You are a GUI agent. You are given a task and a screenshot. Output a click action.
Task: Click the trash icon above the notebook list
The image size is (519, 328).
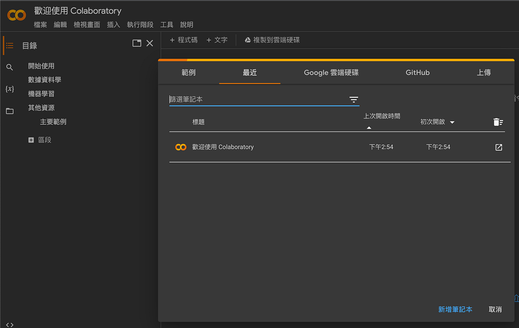(498, 122)
